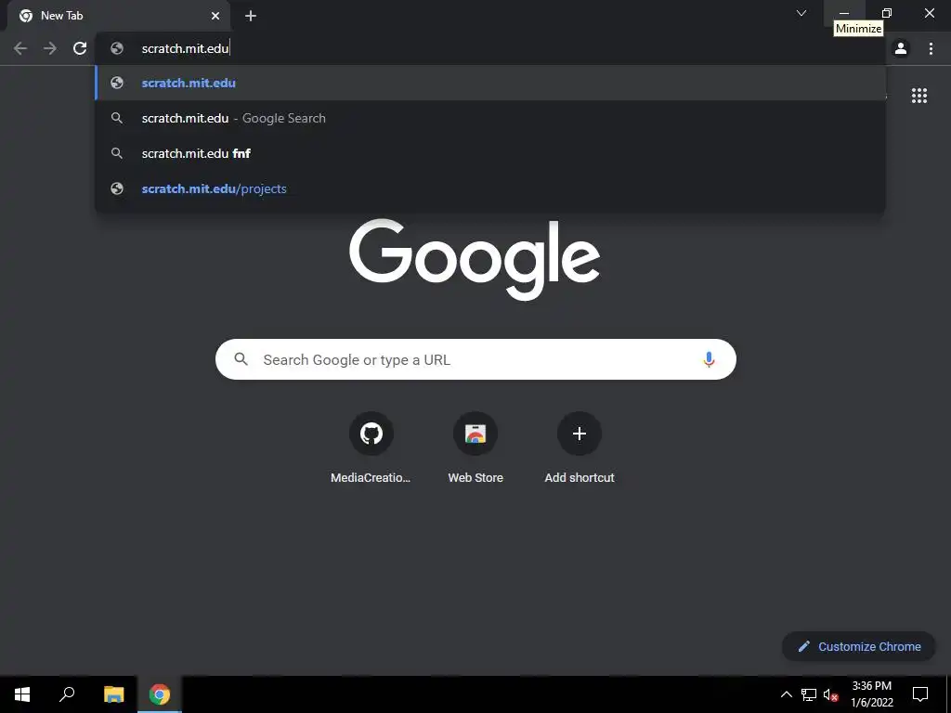Open the network status tray icon
The height and width of the screenshot is (713, 951).
(x=809, y=694)
